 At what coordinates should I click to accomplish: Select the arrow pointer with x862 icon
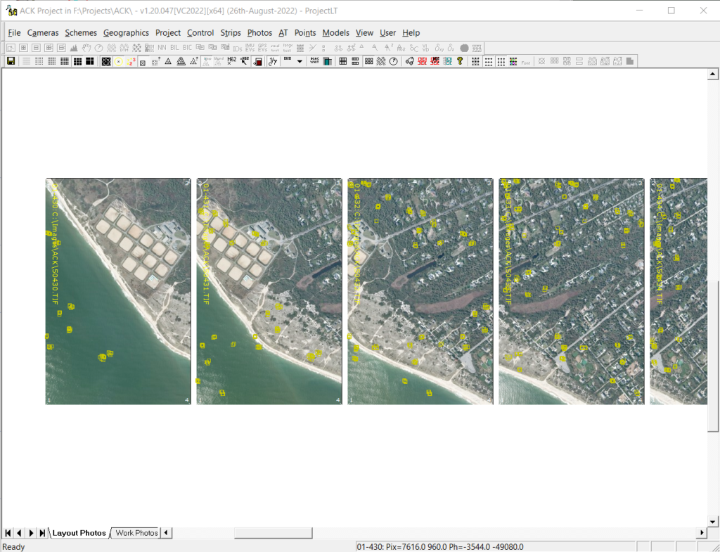244,61
